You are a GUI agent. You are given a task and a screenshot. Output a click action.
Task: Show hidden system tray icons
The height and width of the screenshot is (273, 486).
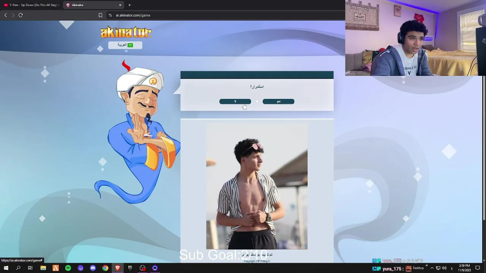tap(432, 268)
